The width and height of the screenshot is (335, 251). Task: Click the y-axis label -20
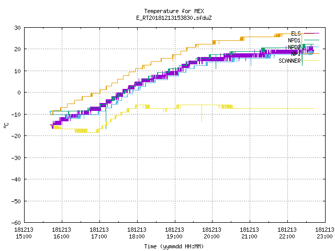[16, 136]
